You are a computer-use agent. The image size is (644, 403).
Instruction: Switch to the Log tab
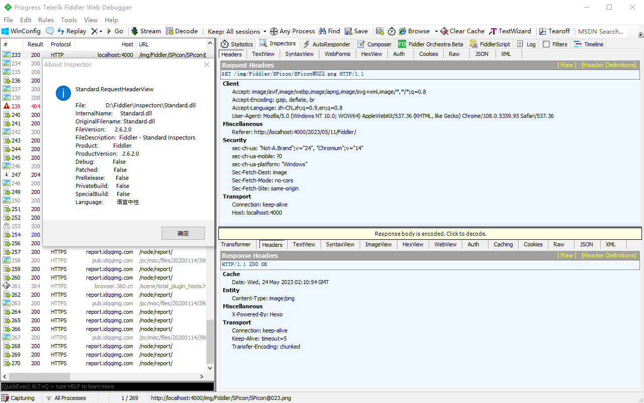(x=526, y=44)
